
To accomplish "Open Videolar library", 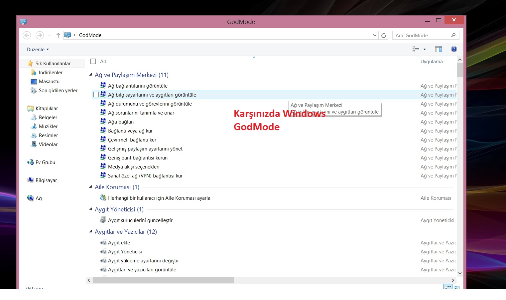I will click(48, 144).
